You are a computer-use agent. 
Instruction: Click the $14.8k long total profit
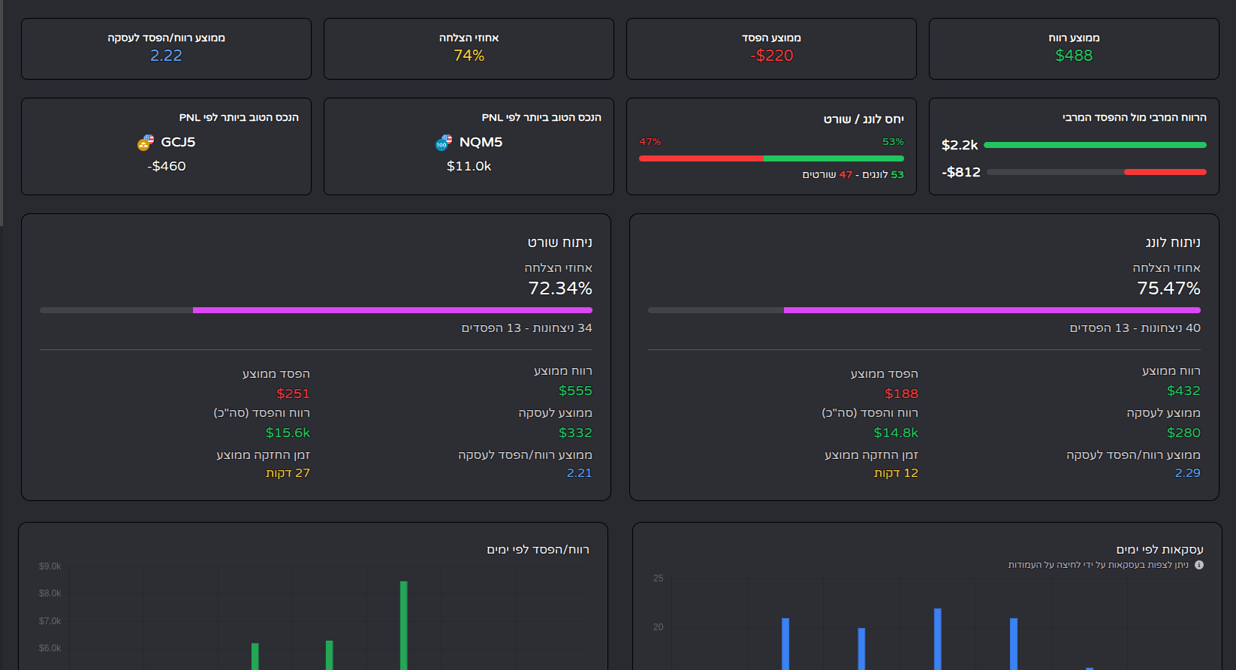click(x=896, y=433)
